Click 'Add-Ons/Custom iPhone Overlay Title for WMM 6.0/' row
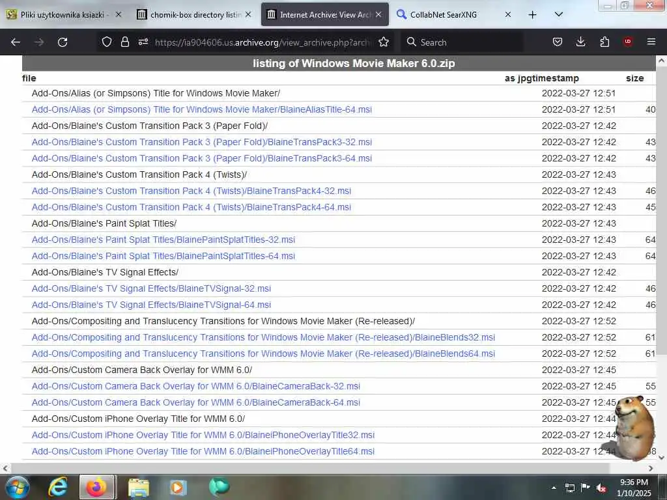Image resolution: width=667 pixels, height=500 pixels. pyautogui.click(x=339, y=419)
